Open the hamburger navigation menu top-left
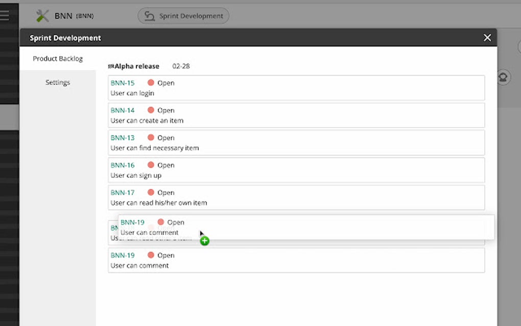 coord(6,14)
